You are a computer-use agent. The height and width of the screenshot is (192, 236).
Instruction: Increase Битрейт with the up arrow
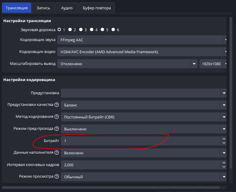[224, 139]
